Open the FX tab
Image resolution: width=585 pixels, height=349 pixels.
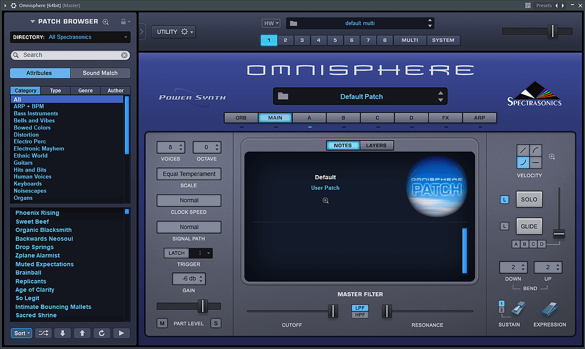pos(445,117)
